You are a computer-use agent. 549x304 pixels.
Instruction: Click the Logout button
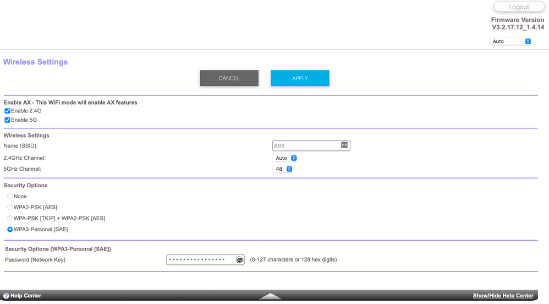519,7
